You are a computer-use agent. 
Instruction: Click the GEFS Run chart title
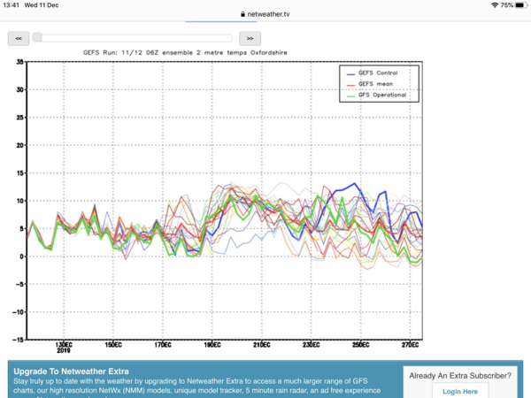pos(185,52)
